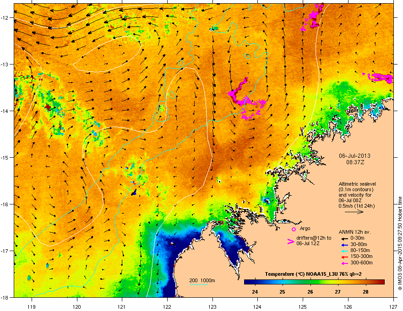This screenshot has width=403, height=311.
Task: Click the magenta drifter track near 126.8°E, -13.3°
Action: click(x=379, y=77)
